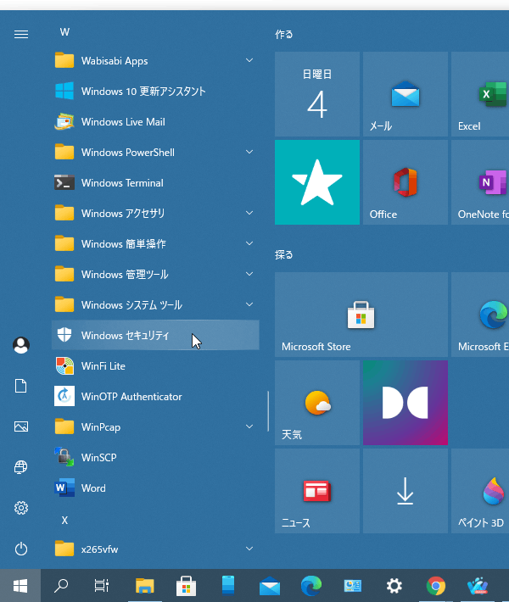The height and width of the screenshot is (602, 509).
Task: Open the blue phone app on taskbar
Action: (x=228, y=586)
